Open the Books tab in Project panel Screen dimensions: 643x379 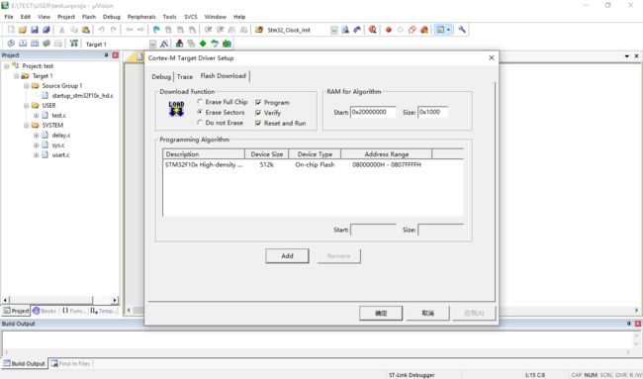[45, 311]
